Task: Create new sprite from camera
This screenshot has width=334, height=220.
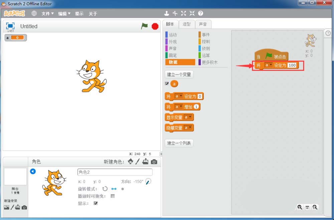Action: [x=154, y=162]
